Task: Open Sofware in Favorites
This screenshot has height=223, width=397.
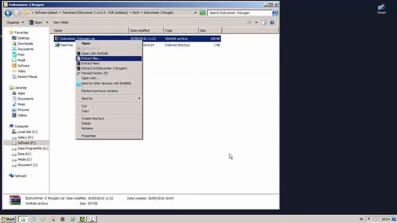Action: (24, 66)
